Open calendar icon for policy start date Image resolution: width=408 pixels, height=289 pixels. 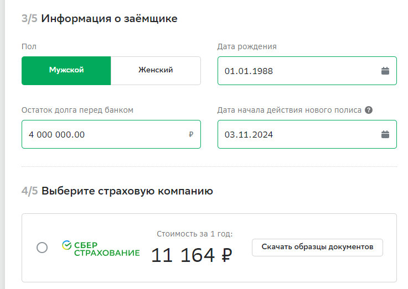pyautogui.click(x=385, y=134)
